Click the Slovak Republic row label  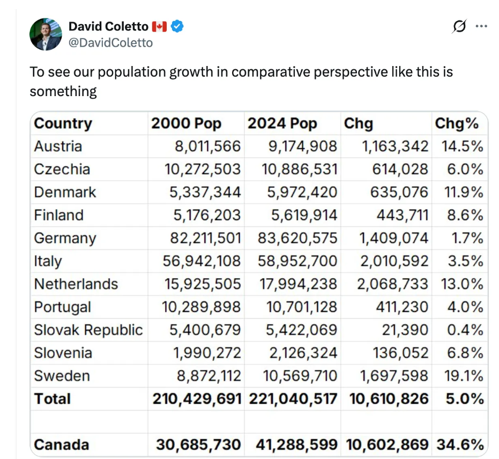(x=88, y=330)
